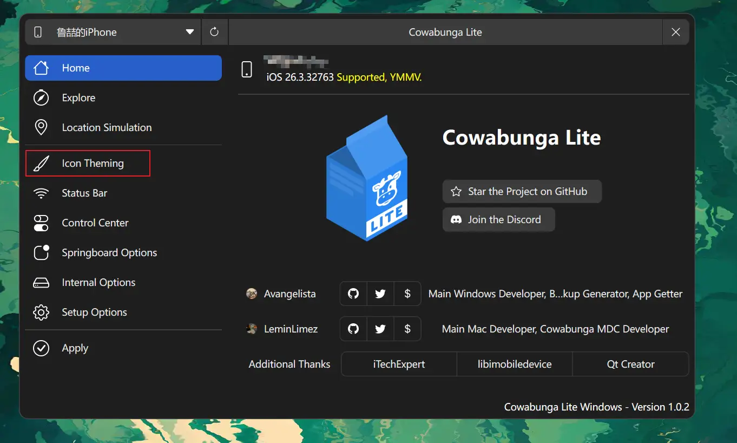Open Avangelista's Twitter icon
This screenshot has width=737, height=443.
[x=380, y=294]
